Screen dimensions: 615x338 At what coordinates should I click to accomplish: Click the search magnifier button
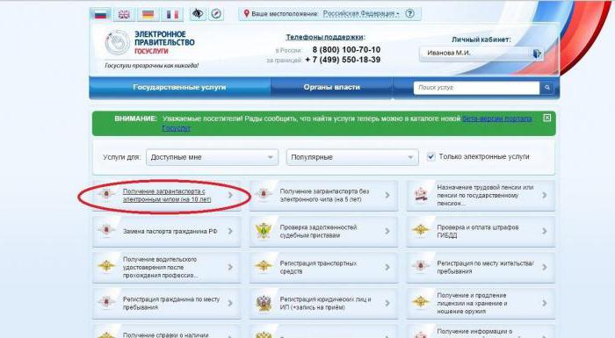(x=547, y=88)
